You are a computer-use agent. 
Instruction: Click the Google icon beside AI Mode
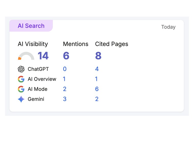click(21, 89)
